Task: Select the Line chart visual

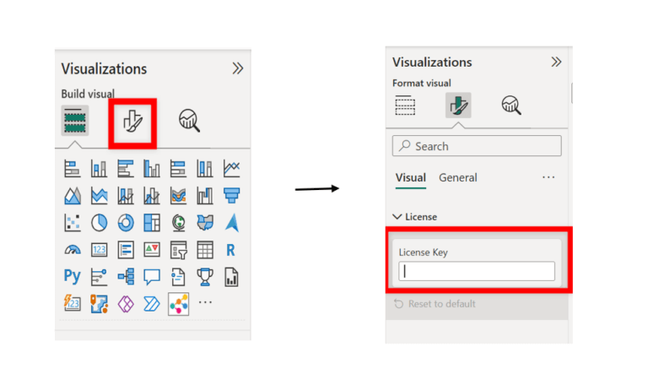Action: pyautogui.click(x=231, y=169)
